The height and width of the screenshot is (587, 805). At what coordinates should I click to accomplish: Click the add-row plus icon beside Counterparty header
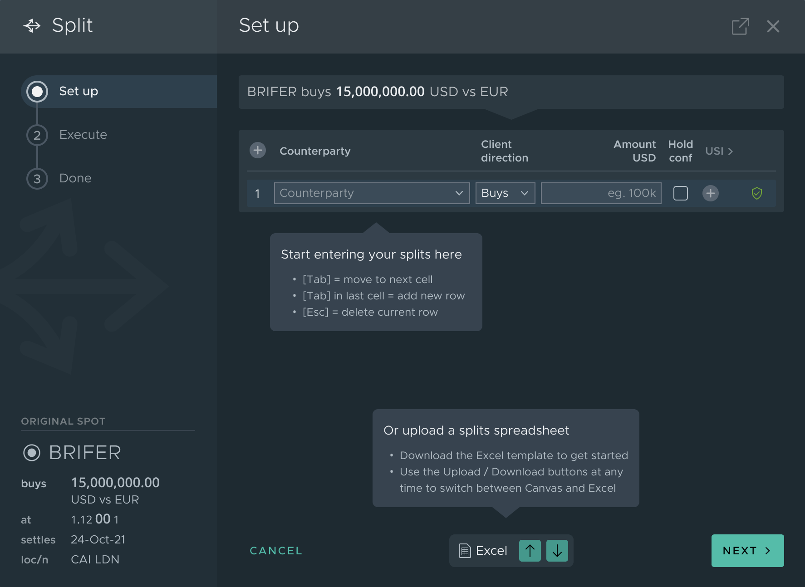pyautogui.click(x=258, y=150)
